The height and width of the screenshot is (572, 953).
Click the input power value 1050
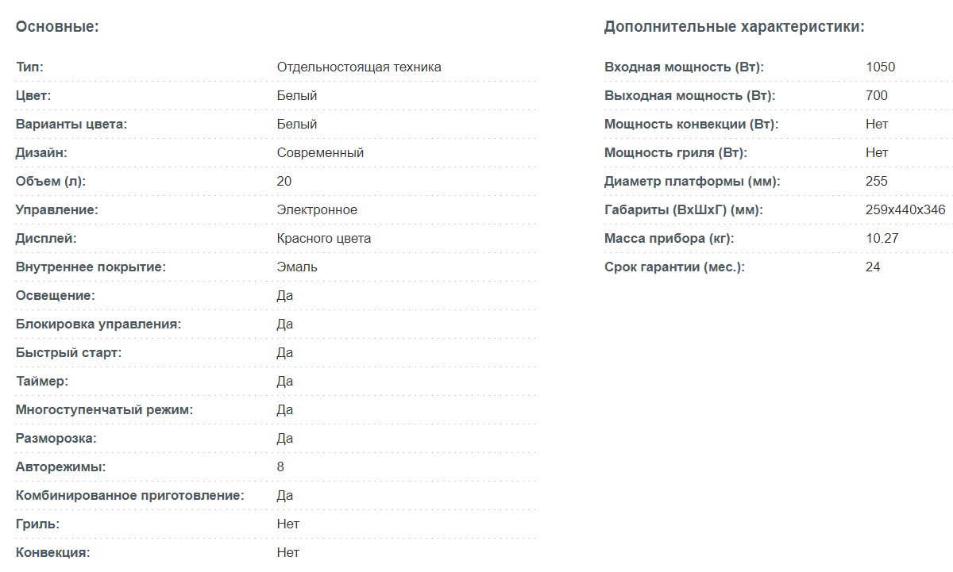[x=880, y=67]
